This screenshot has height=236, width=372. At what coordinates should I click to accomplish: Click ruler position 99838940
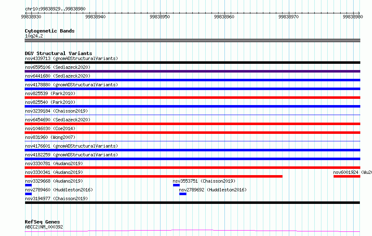(95, 17)
